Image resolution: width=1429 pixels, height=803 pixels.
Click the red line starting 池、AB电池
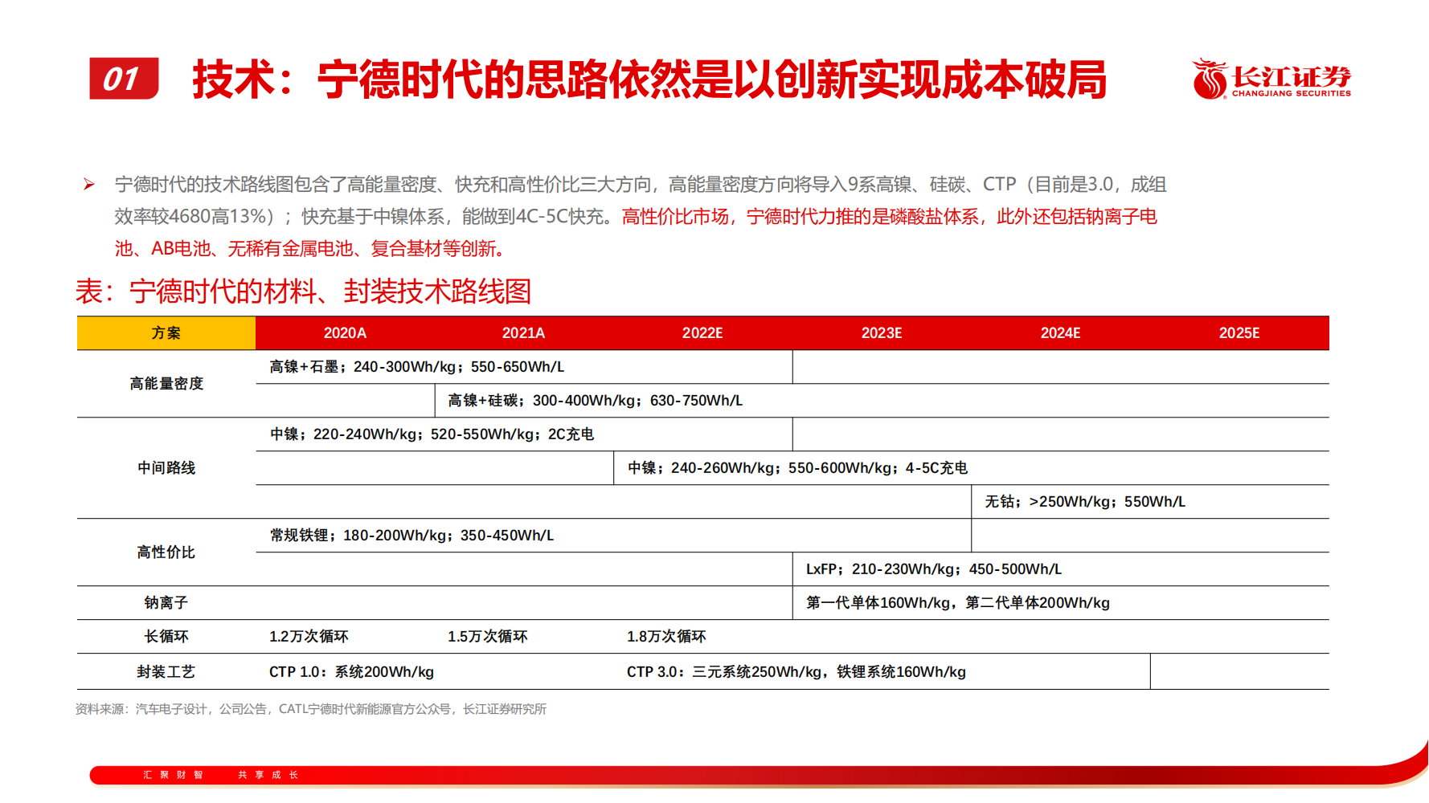point(313,249)
